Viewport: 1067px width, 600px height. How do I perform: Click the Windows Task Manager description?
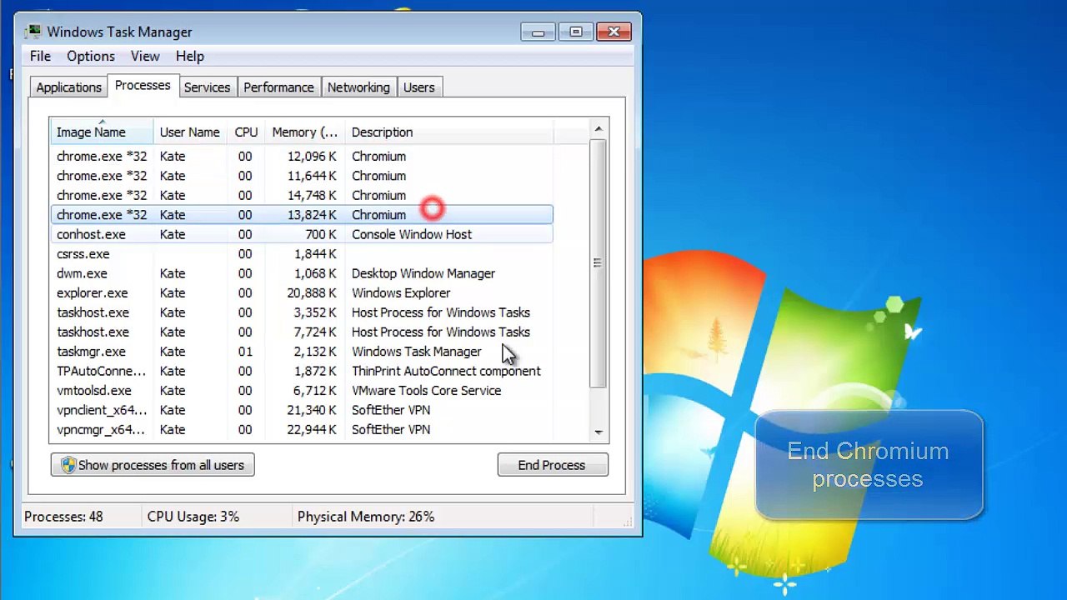pos(417,352)
